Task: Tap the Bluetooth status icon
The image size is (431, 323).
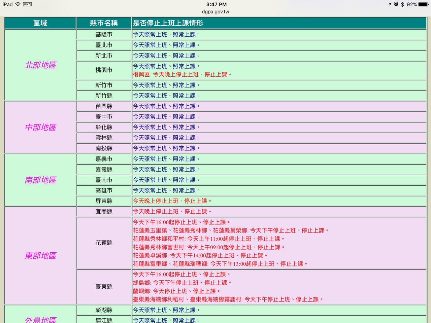Action: (402, 4)
